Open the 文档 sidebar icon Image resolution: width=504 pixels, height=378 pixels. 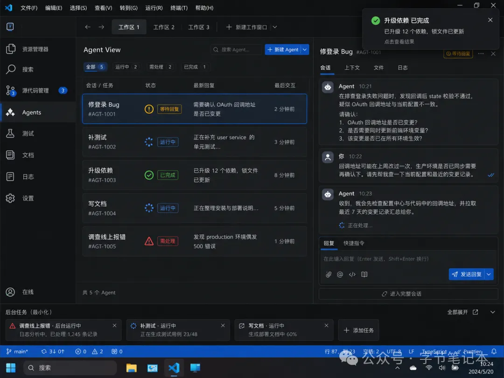(x=11, y=155)
